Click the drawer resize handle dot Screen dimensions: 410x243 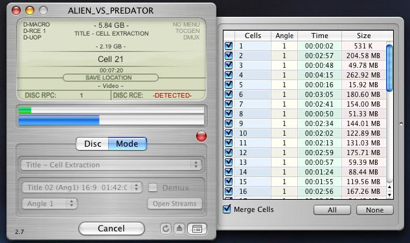[401, 124]
